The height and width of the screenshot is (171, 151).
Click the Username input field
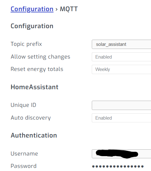coord(122,154)
